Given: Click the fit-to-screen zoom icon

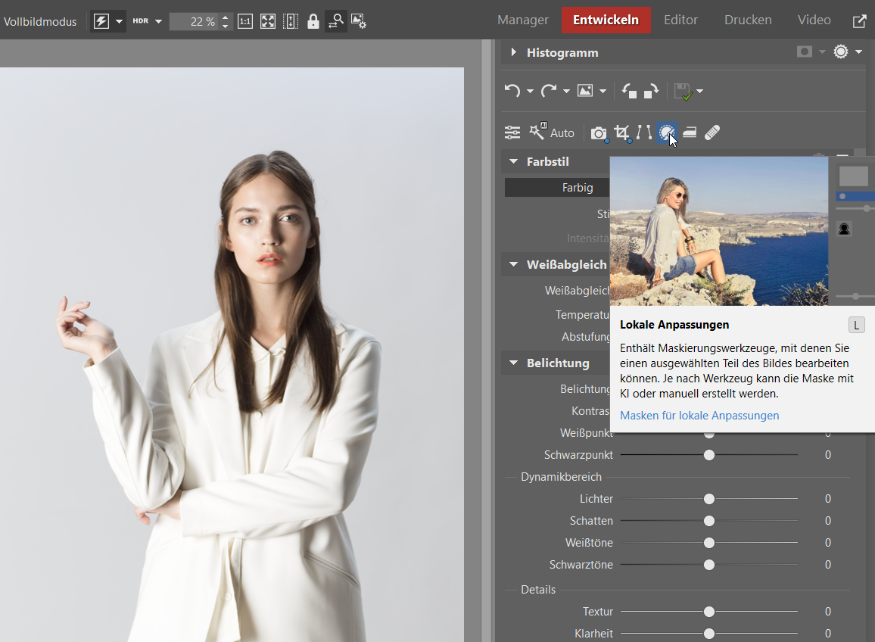Looking at the screenshot, I should (268, 21).
